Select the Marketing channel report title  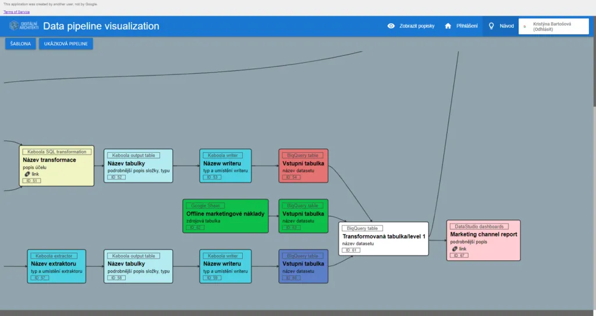[x=484, y=235]
